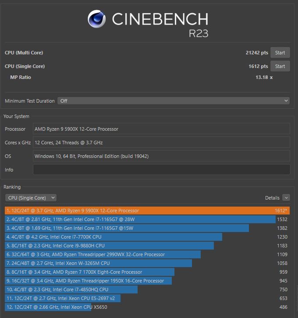This screenshot has width=298, height=318.
Task: Click the score 1612* in the orange row
Action: (x=281, y=211)
